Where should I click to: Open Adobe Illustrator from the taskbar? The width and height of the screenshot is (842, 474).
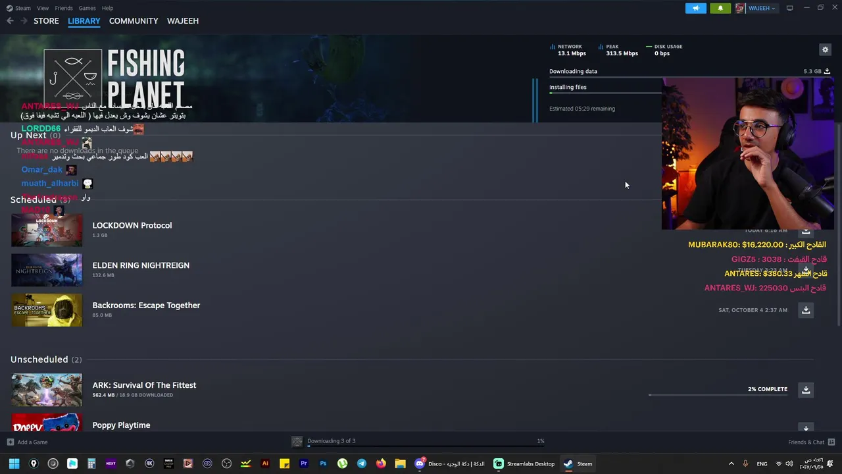265,464
